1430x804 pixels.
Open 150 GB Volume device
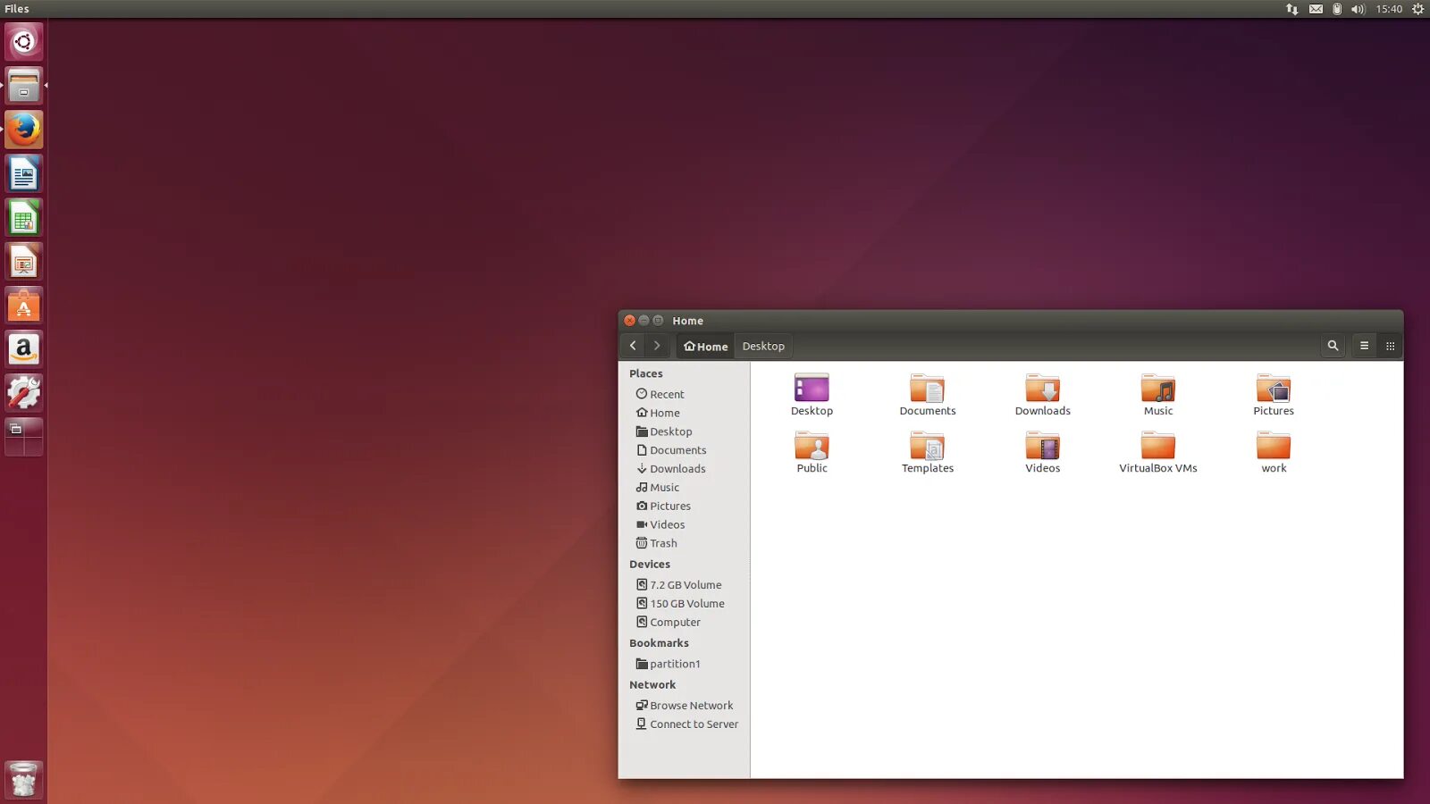pos(680,604)
